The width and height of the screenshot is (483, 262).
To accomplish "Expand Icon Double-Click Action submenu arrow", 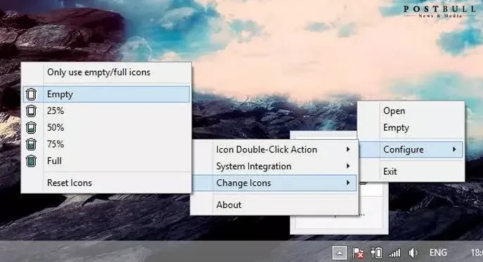I will tap(348, 150).
